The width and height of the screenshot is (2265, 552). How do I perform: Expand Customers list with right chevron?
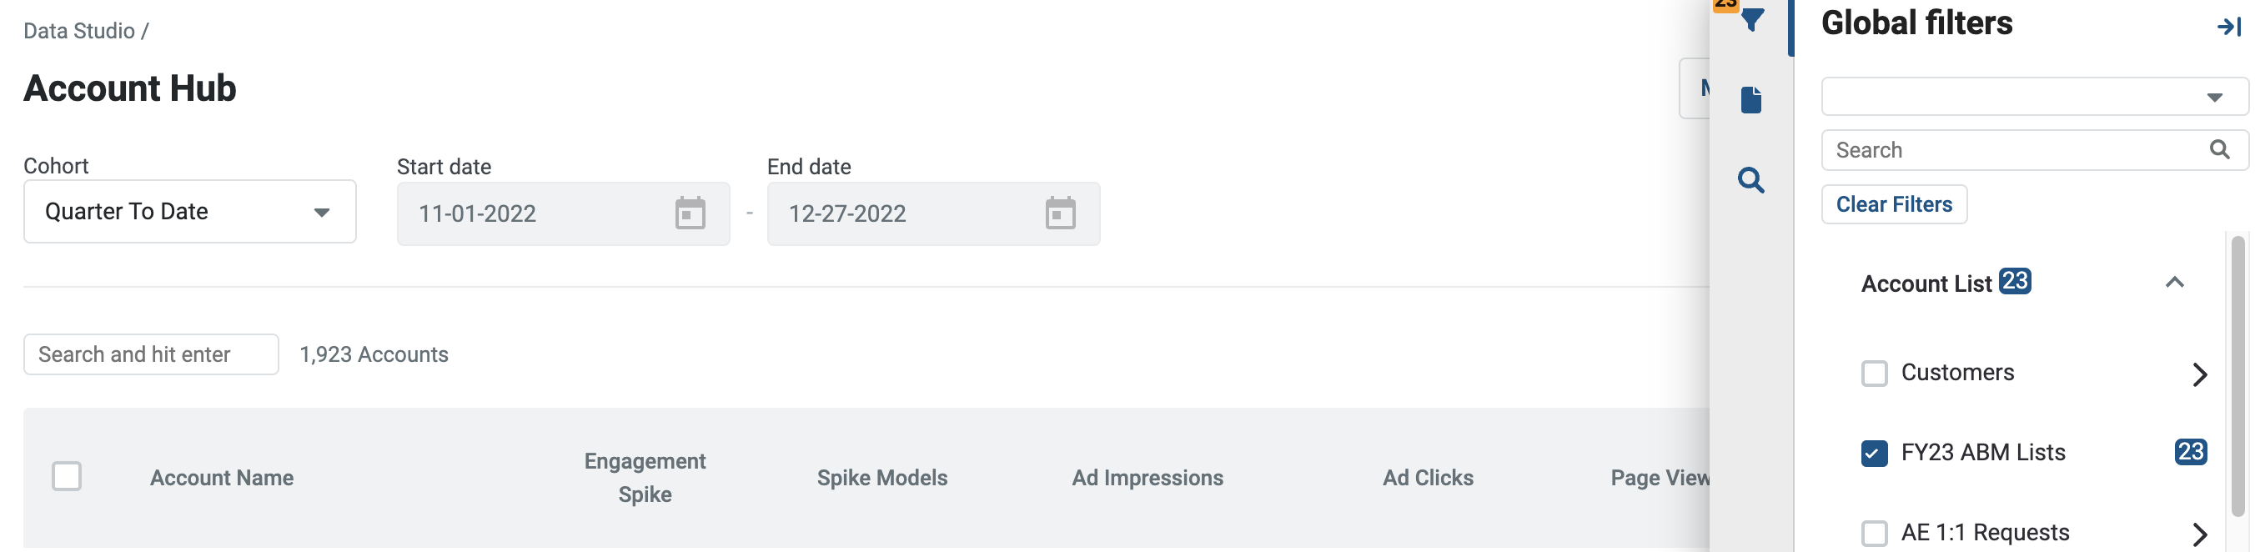coord(2199,374)
